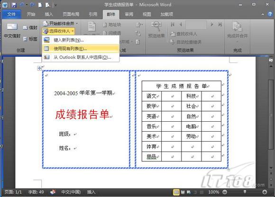
Task: Click 预览结果 Preview Results button
Action: [x=156, y=30]
